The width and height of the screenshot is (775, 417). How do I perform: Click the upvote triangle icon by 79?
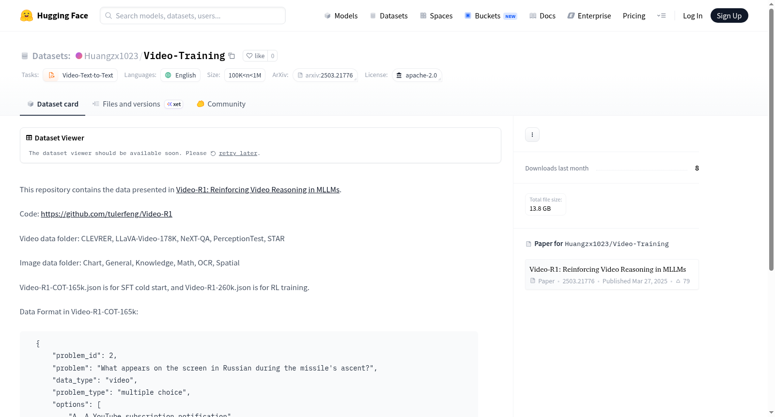[678, 281]
